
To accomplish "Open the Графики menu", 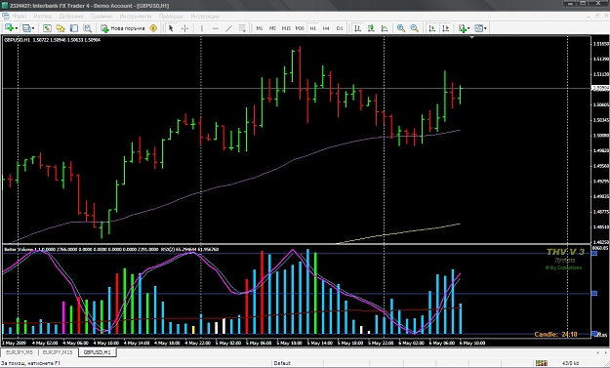I will tap(102, 17).
